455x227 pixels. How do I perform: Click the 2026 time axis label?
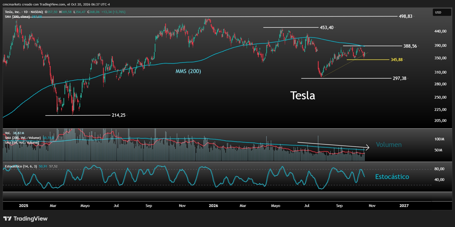tap(213, 206)
